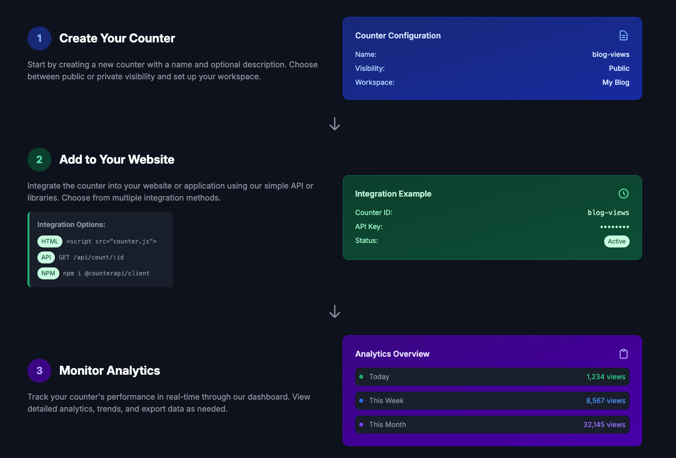Viewport: 676px width, 458px height.
Task: Click the purple step 3 circle
Action: 39,371
